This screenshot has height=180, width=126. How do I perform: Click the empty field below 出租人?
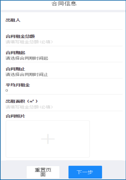(x=64, y=26)
